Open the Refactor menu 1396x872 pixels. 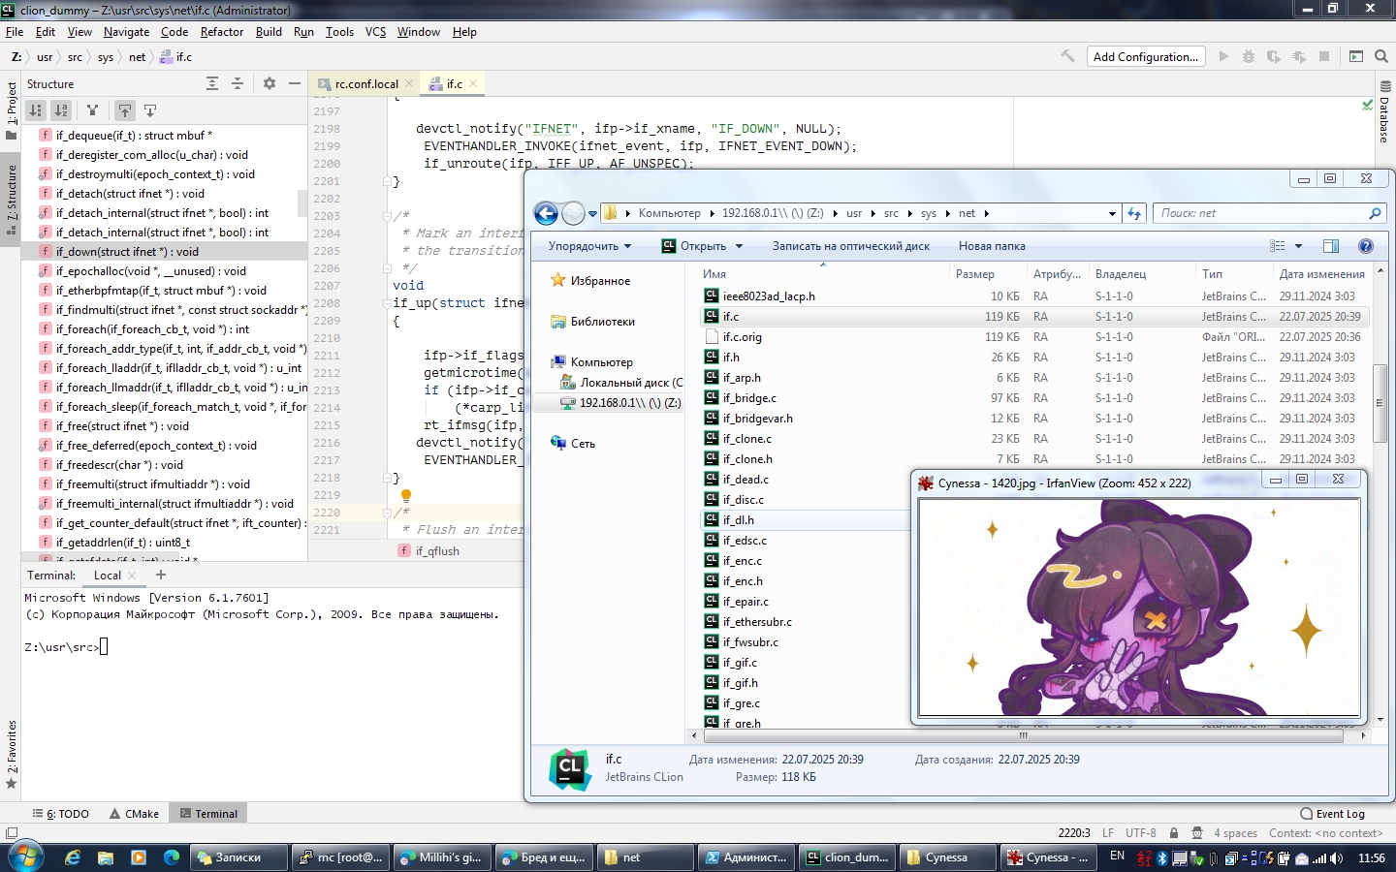pos(222,32)
